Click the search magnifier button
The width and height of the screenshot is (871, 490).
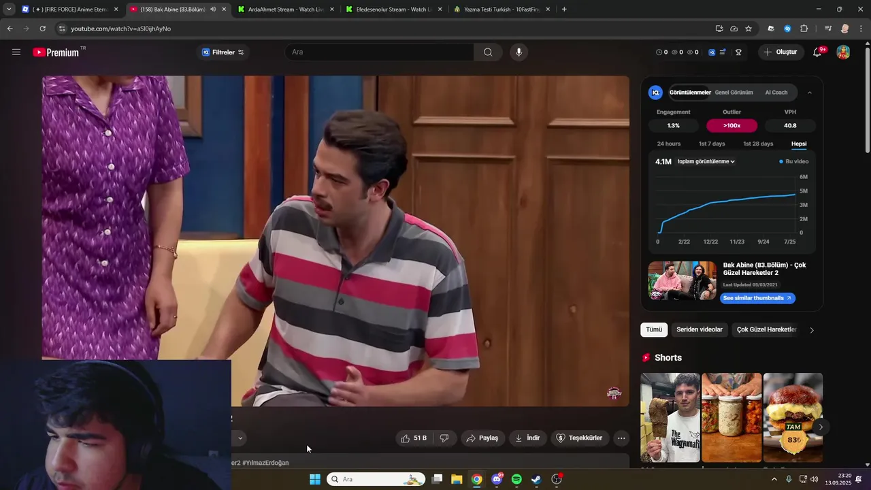coord(488,52)
